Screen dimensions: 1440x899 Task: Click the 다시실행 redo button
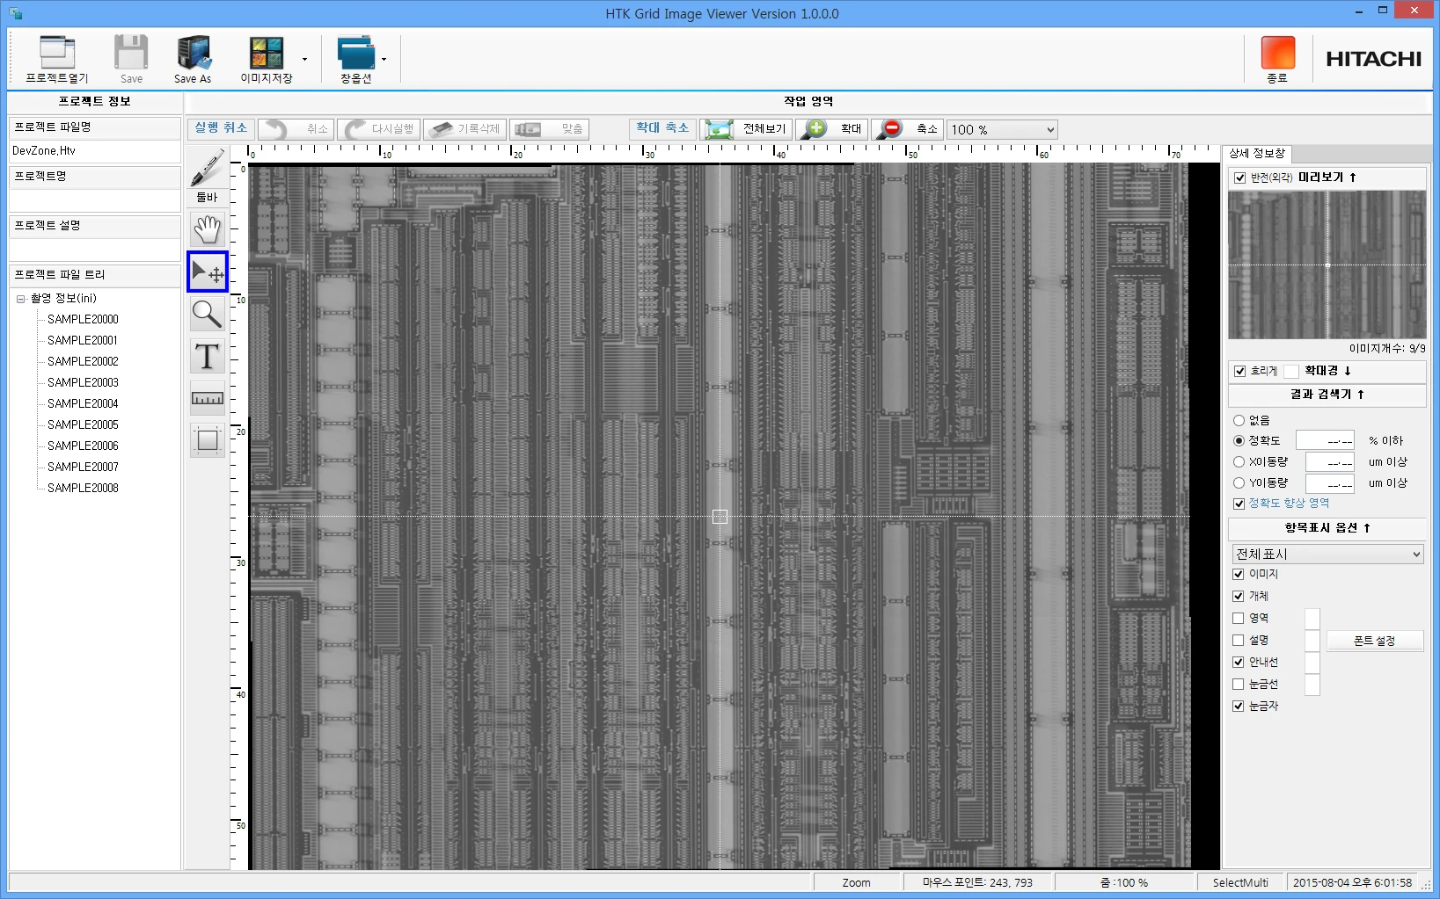pos(379,129)
